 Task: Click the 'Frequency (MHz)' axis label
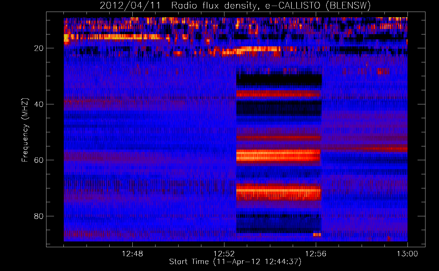tap(25, 130)
